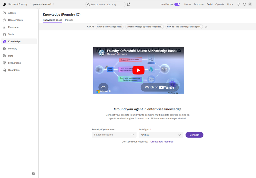The width and height of the screenshot is (256, 178).
Task: Go to Operate in top navigation
Action: 220,4
